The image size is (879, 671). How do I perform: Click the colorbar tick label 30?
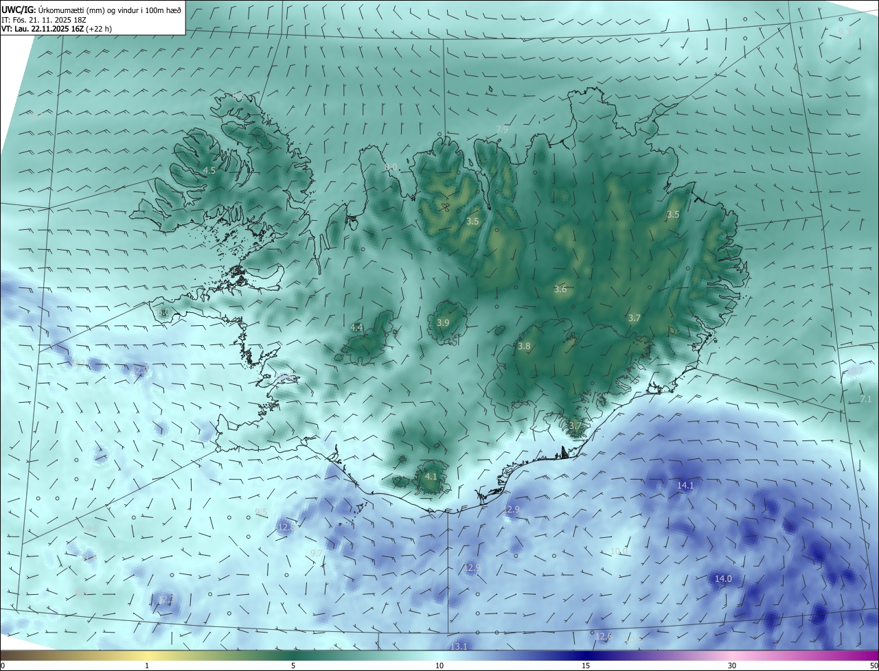click(732, 666)
